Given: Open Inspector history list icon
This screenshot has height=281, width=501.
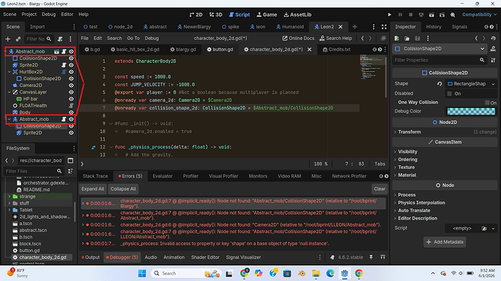Looking at the screenshot, I should click(x=493, y=38).
